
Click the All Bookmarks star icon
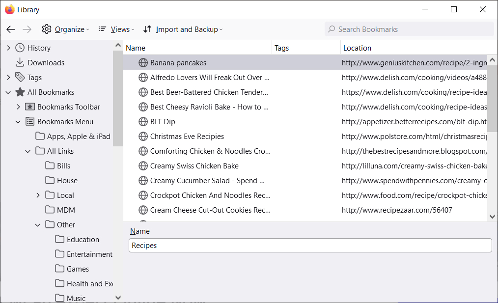click(20, 92)
